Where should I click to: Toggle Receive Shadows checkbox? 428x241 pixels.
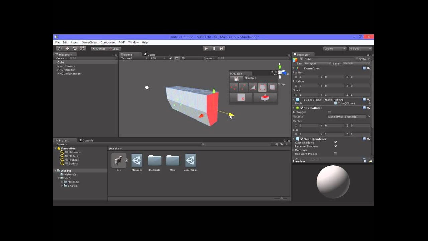[335, 146]
